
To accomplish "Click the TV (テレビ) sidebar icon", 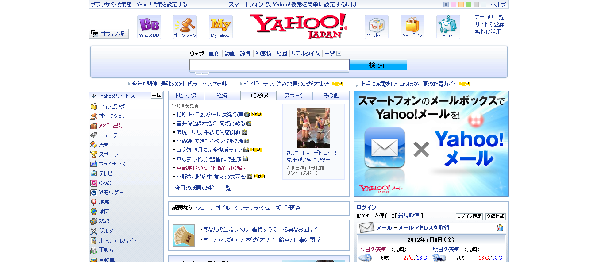I will coord(94,173).
